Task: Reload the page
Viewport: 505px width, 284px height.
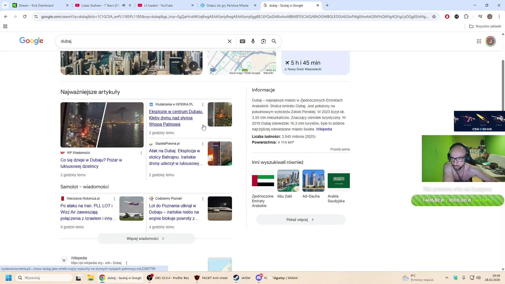Action: (24, 17)
